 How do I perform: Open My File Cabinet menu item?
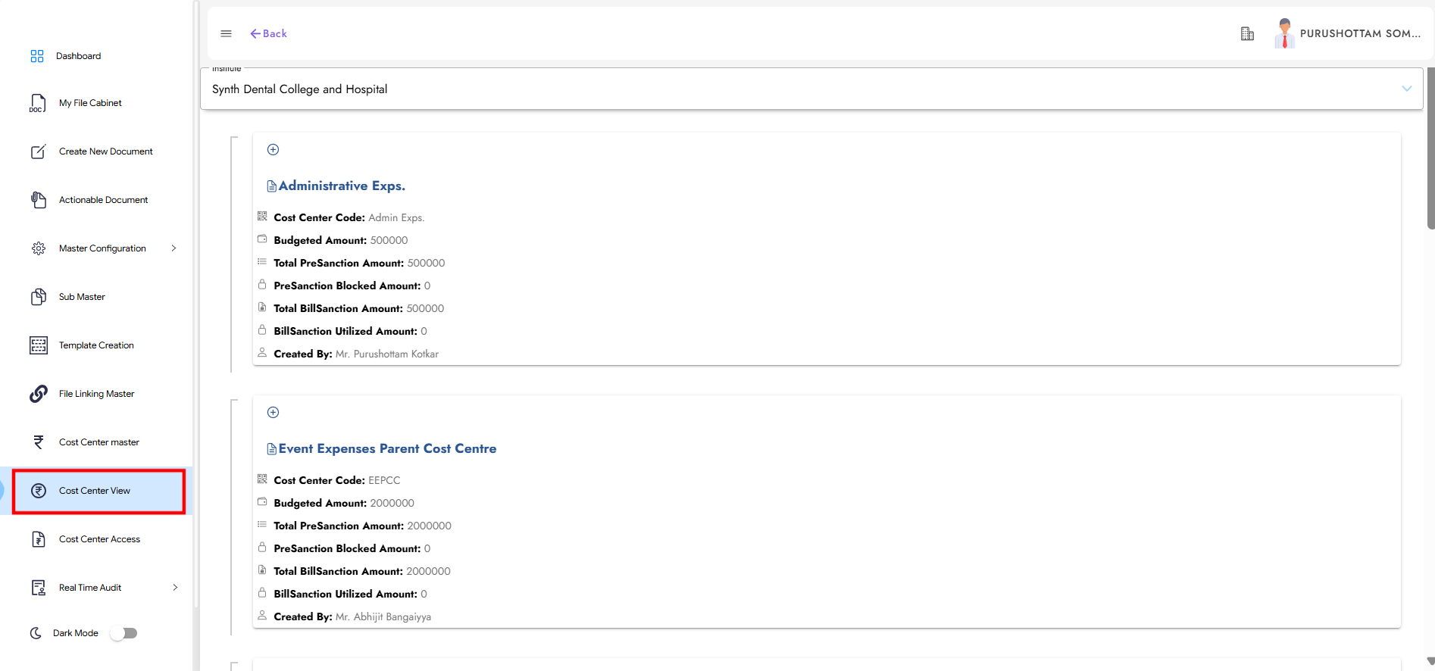(x=90, y=103)
